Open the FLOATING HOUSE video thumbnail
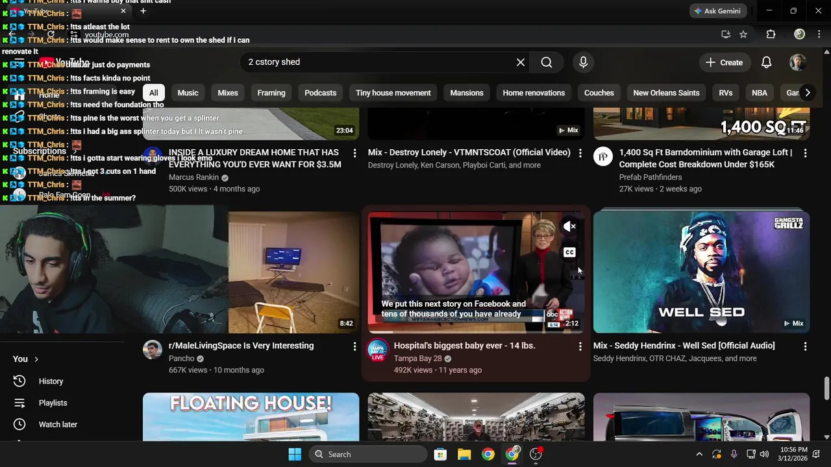 251,416
